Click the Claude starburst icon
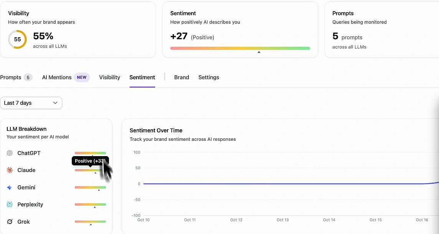Viewport: 439px width, 234px height. point(10,170)
